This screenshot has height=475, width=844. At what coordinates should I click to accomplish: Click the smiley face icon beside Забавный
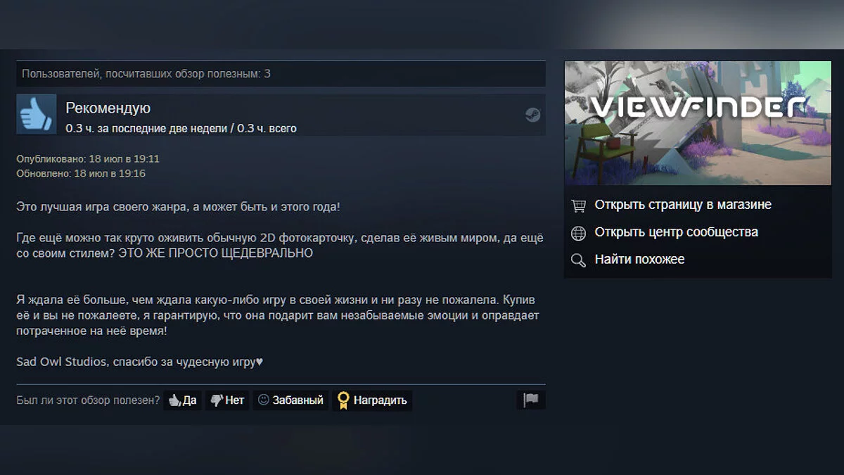[264, 400]
